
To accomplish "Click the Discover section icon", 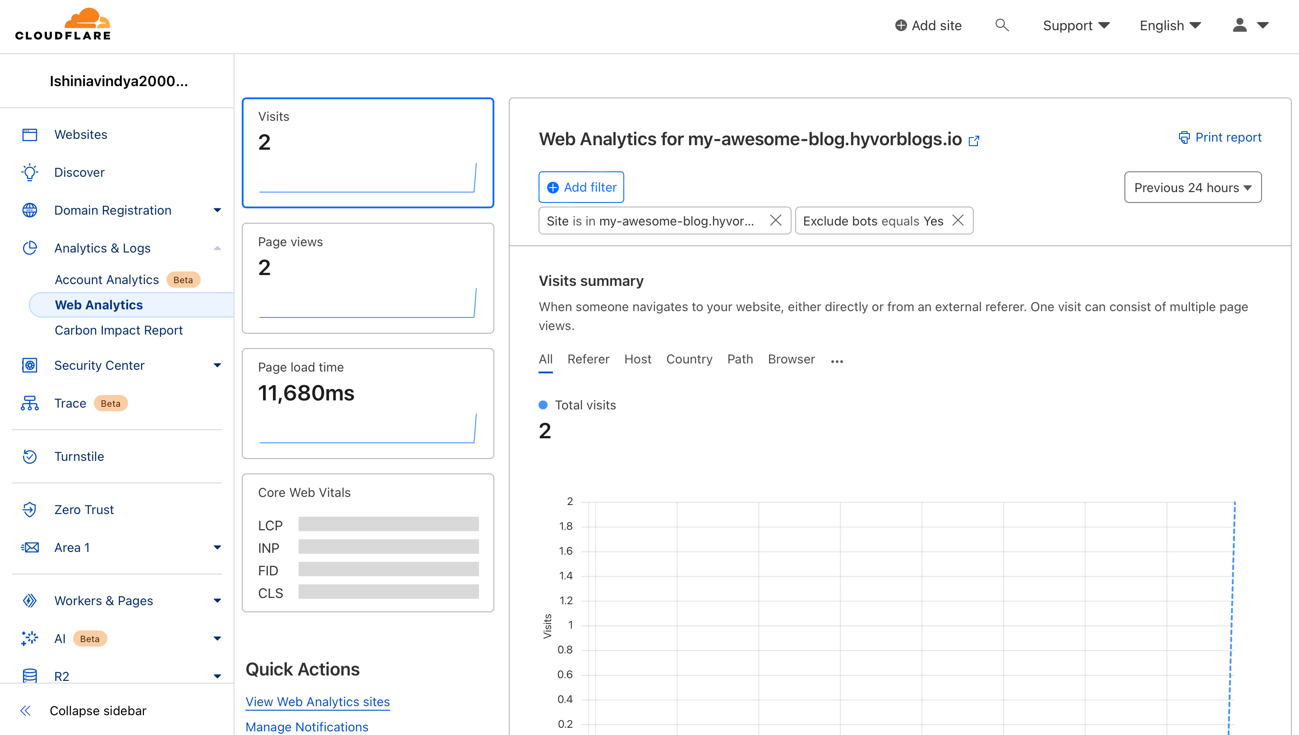I will (29, 171).
